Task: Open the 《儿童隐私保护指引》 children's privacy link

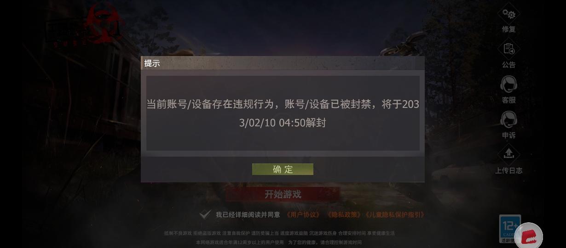Action: [395, 214]
